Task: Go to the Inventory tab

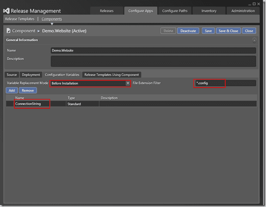Action: 209,11
